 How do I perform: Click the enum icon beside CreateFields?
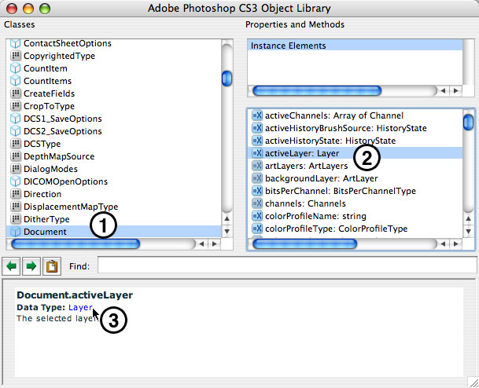[x=15, y=93]
